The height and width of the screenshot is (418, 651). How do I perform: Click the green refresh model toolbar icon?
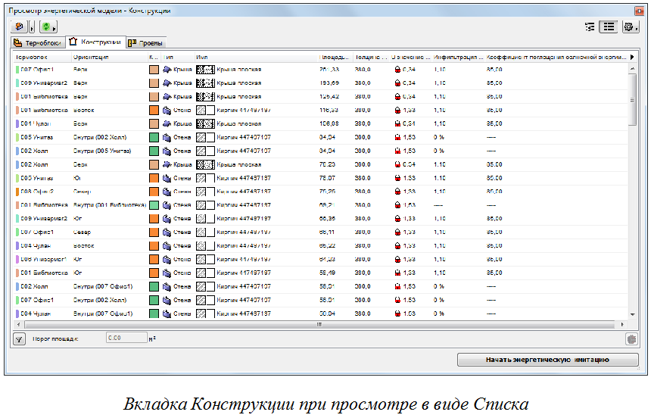(x=46, y=27)
